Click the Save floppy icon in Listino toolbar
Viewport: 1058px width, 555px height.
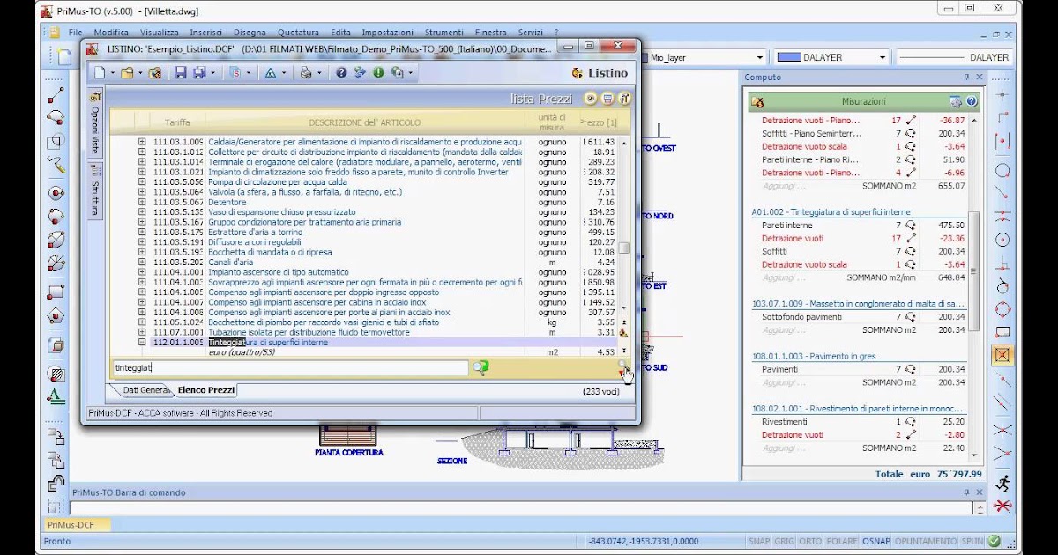[x=180, y=73]
